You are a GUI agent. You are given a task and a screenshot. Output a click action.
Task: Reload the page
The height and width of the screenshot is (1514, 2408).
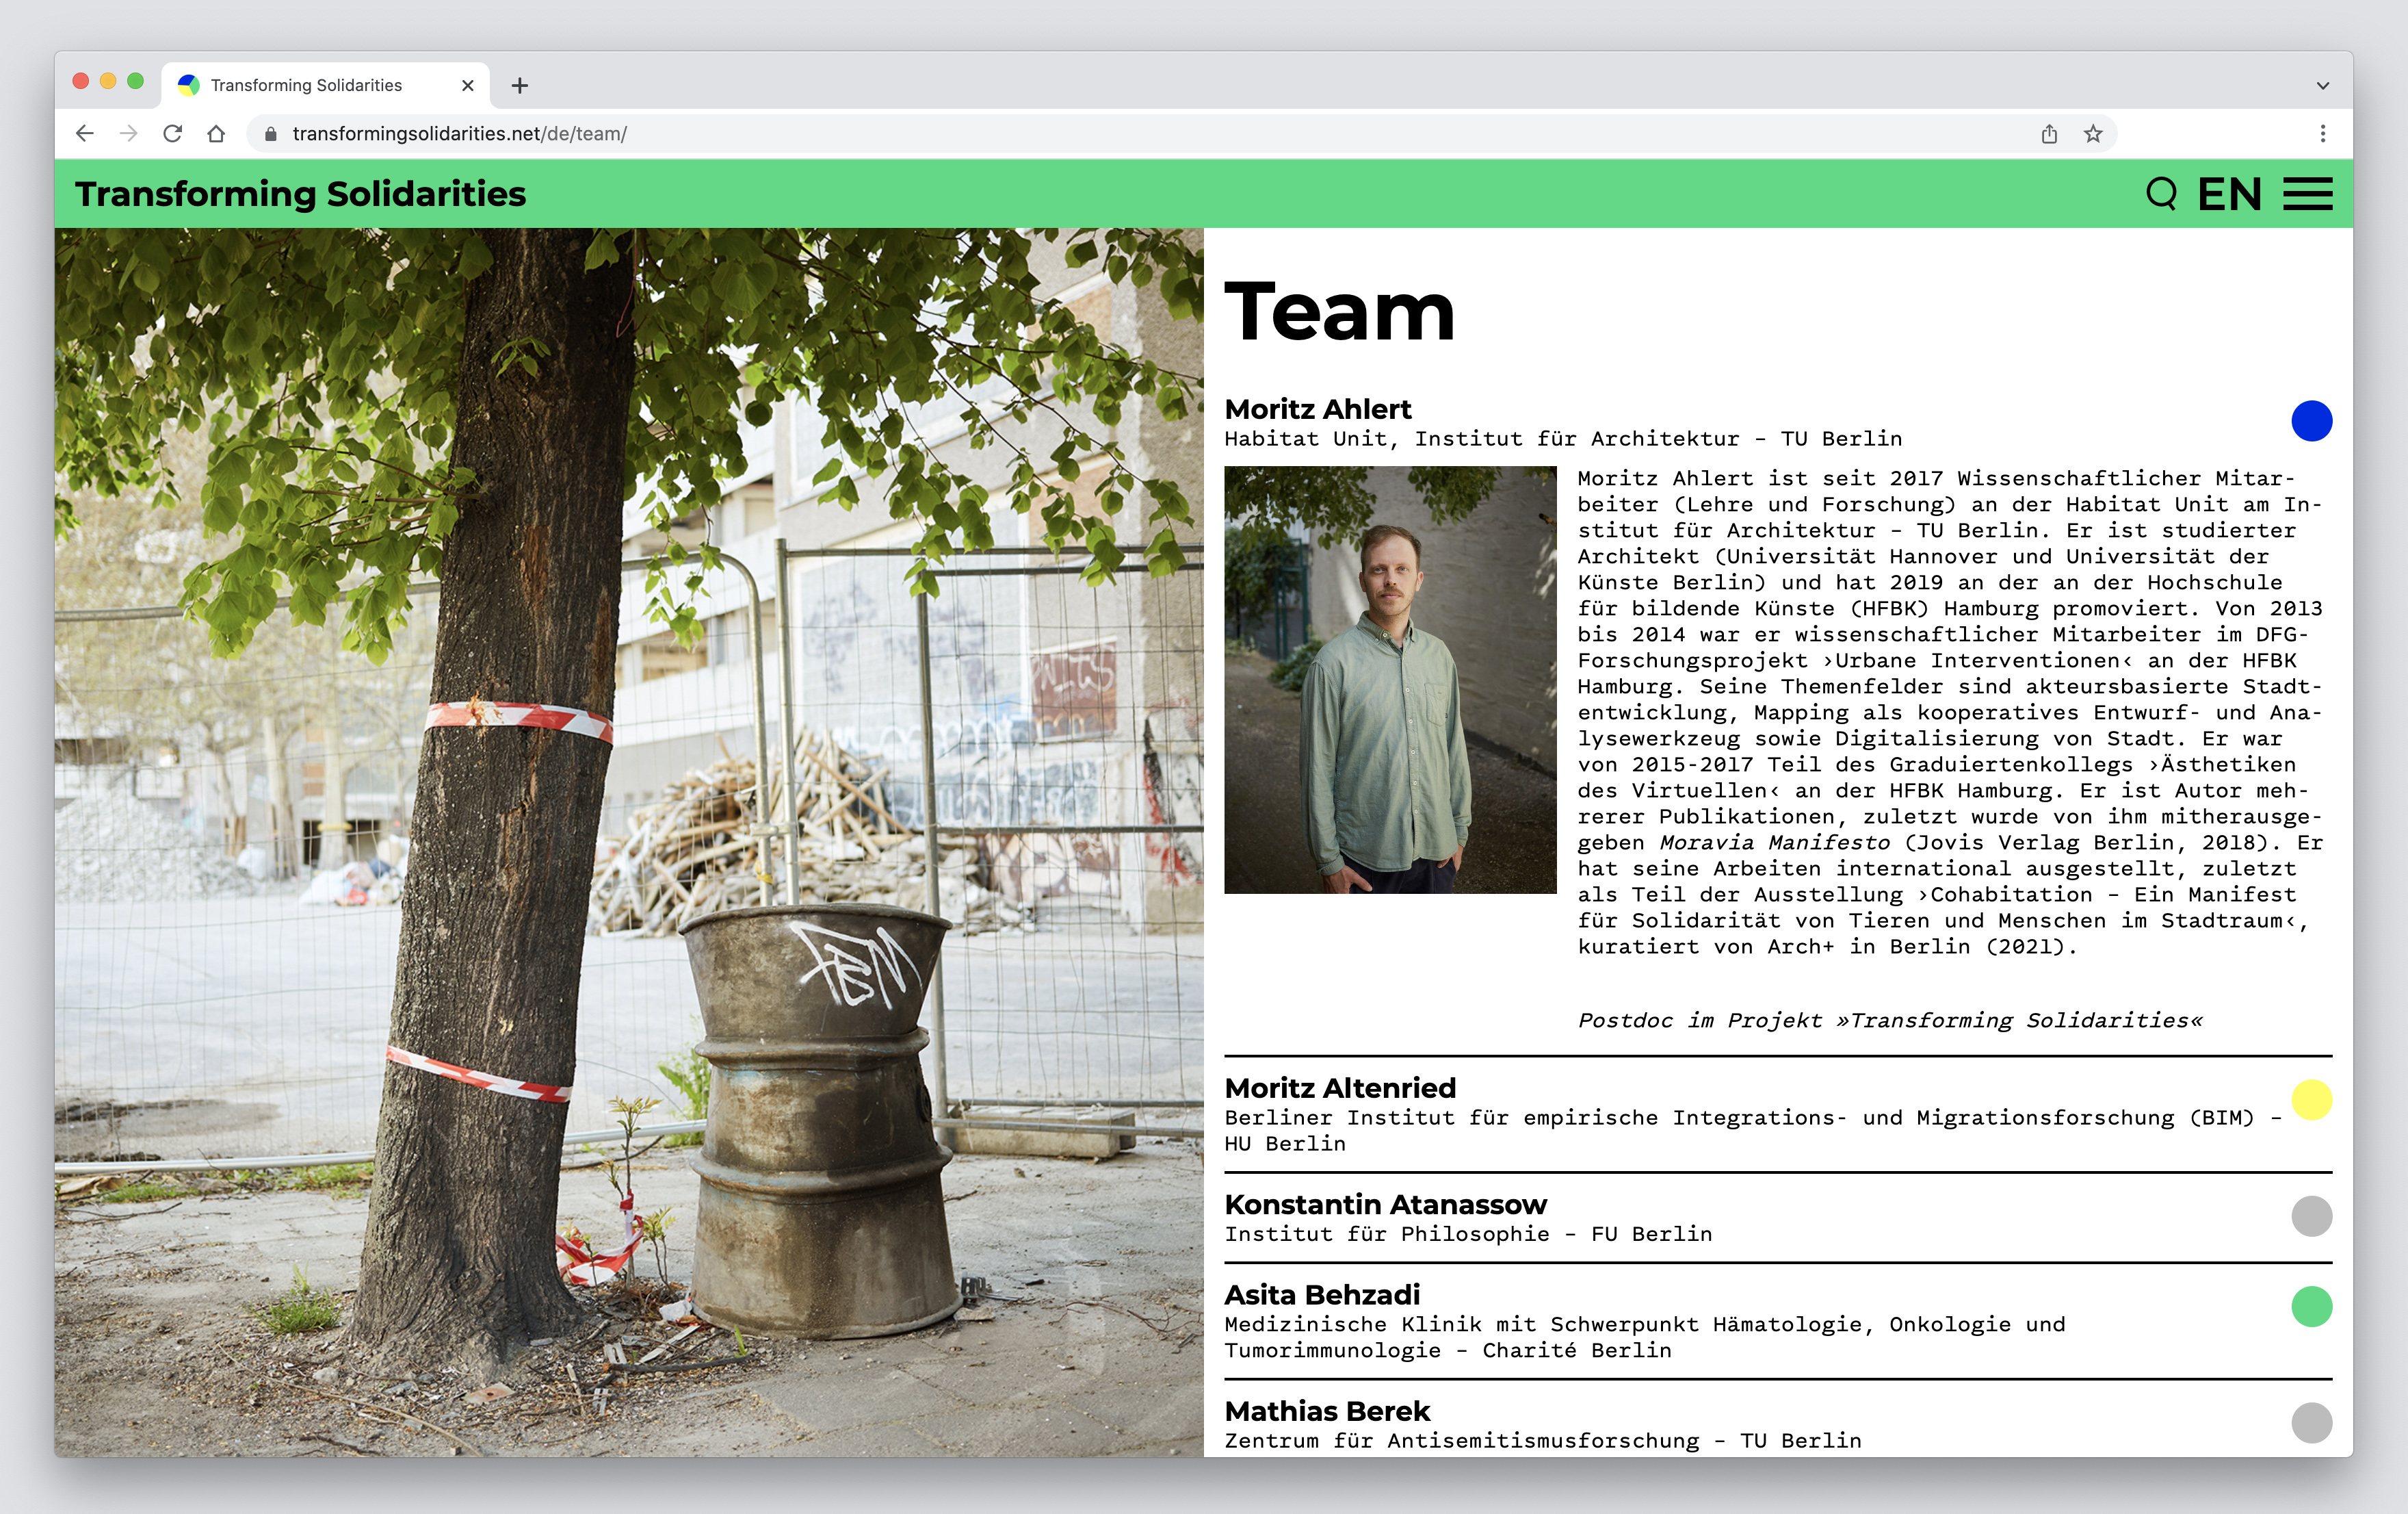coord(172,134)
